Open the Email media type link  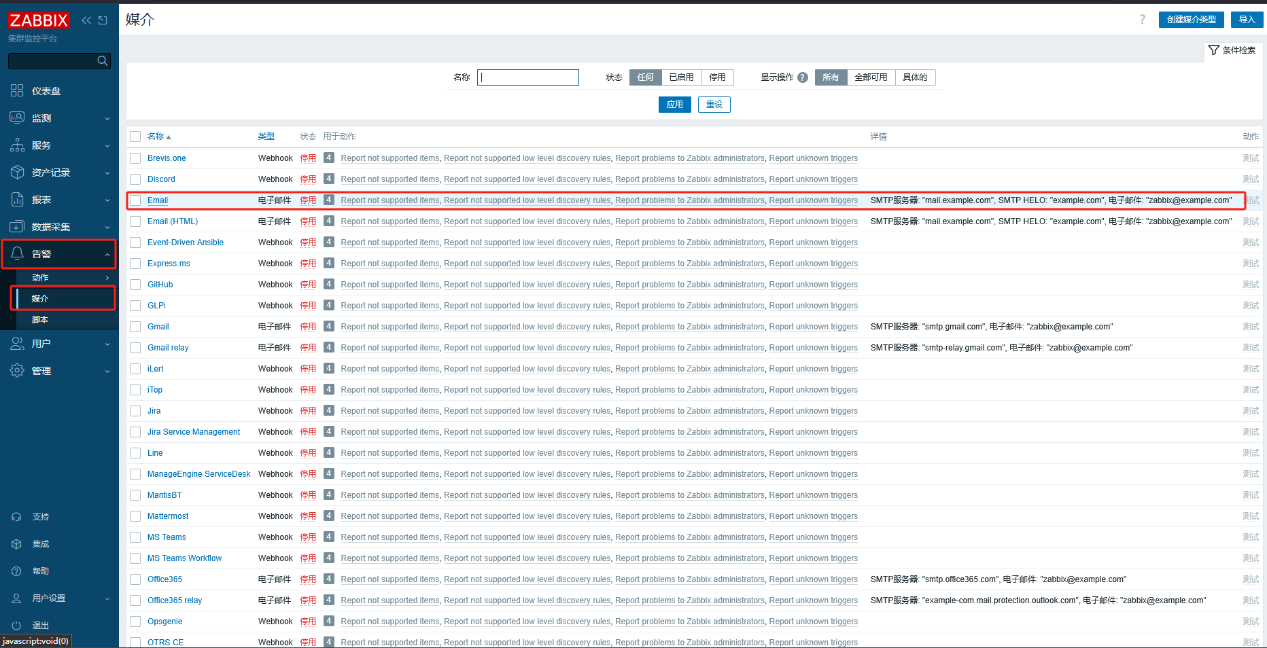click(x=158, y=200)
